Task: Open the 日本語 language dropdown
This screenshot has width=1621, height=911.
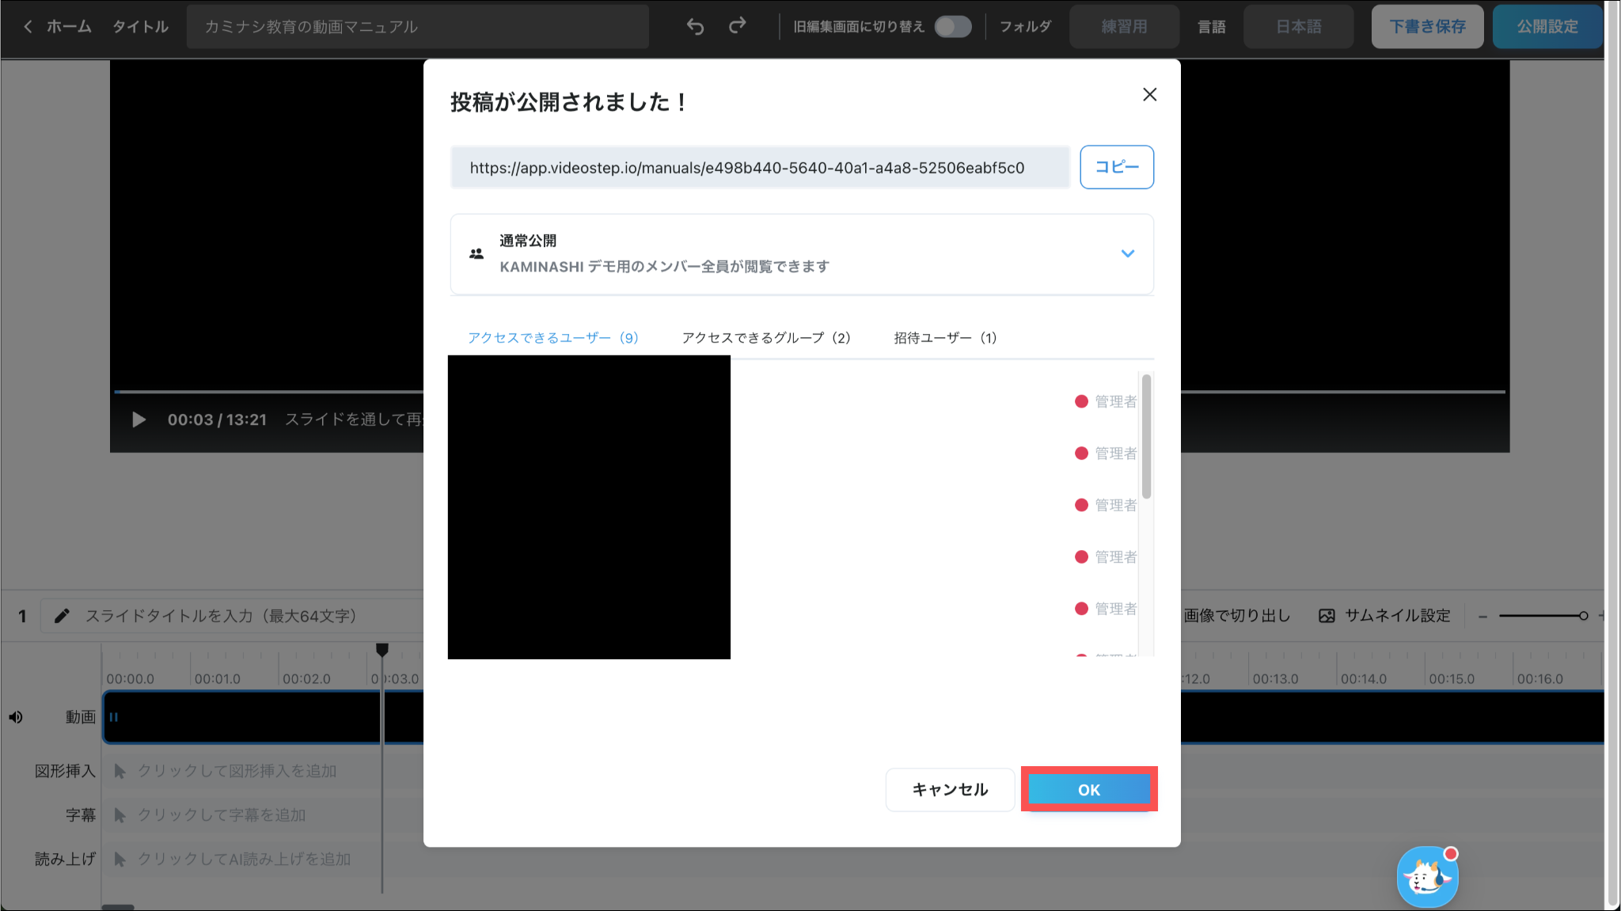Action: coord(1298,27)
